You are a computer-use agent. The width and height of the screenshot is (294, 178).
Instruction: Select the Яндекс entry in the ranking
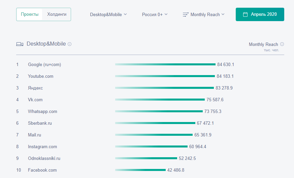35,88
